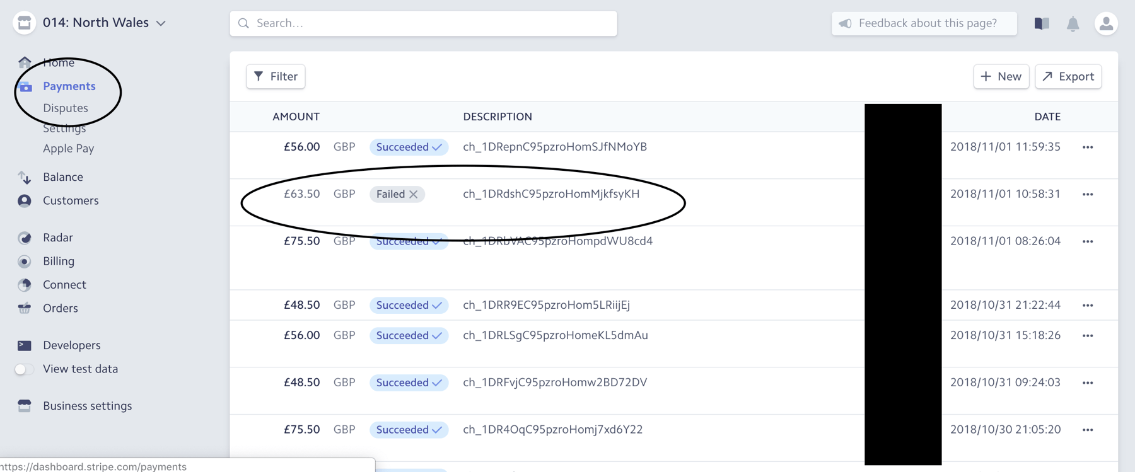The image size is (1135, 472).
Task: Open more options for ch_1DR4OqC95pzroHomj7xd6Y22
Action: [x=1088, y=430]
